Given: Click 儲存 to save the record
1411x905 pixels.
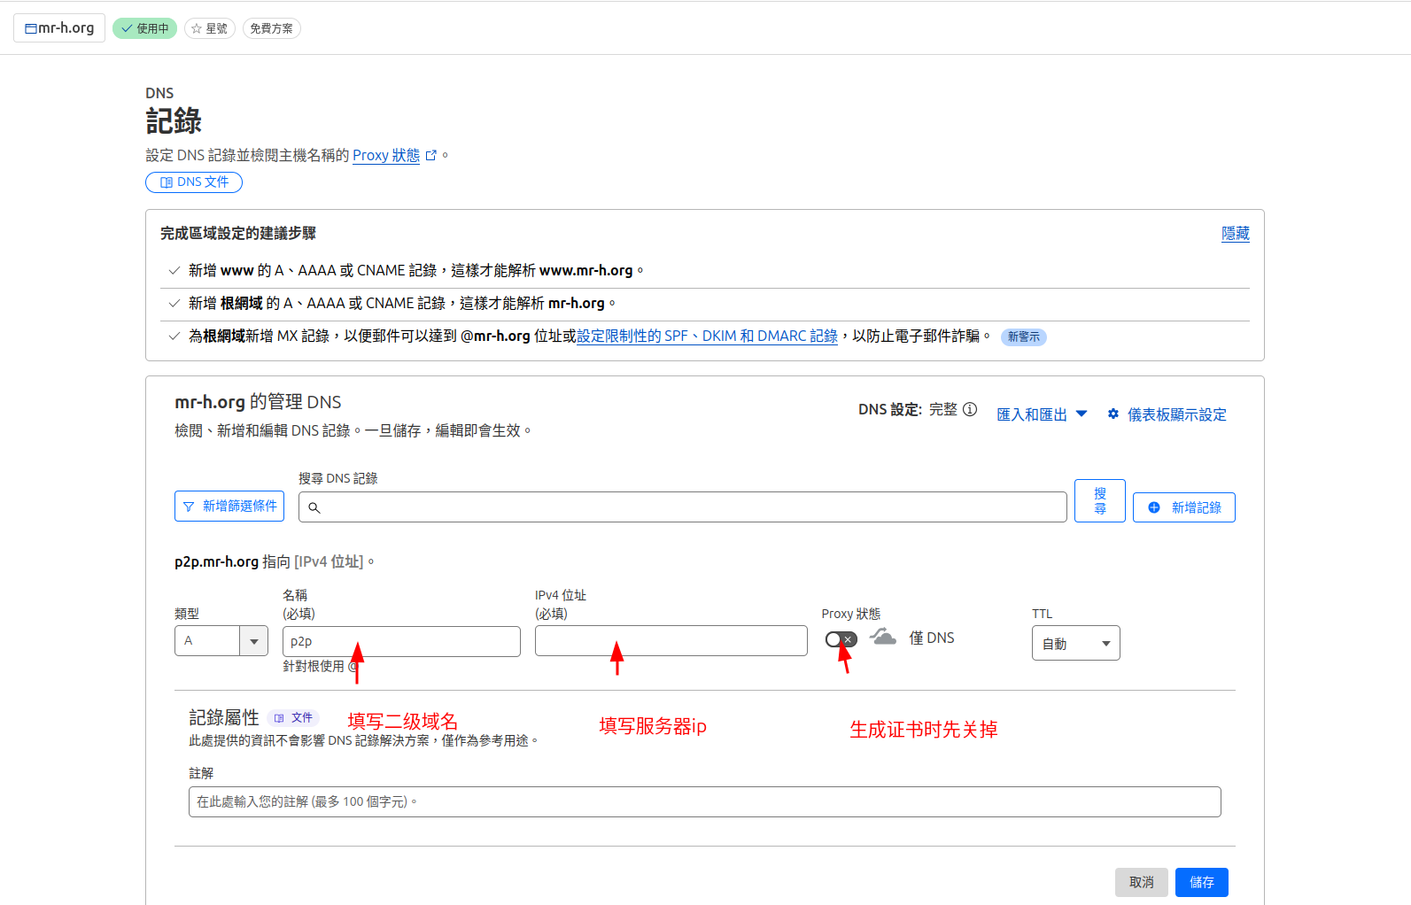Looking at the screenshot, I should [x=1201, y=882].
